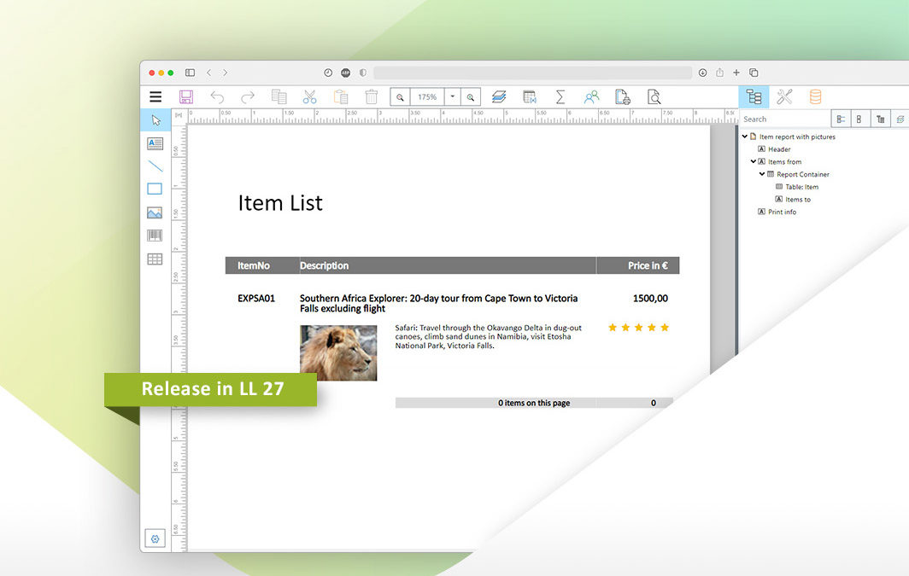909x576 pixels.
Task: Open the sum variables sigma icon
Action: point(560,97)
